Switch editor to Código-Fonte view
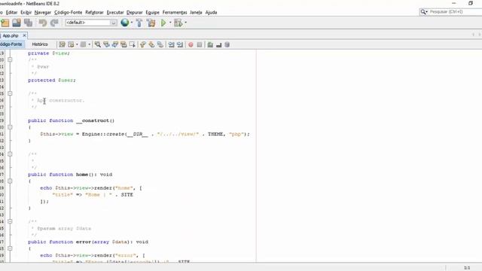This screenshot has height=271, width=482. tap(11, 44)
